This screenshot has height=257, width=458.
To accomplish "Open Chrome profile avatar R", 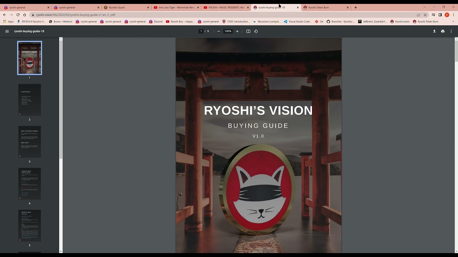I will [447, 15].
